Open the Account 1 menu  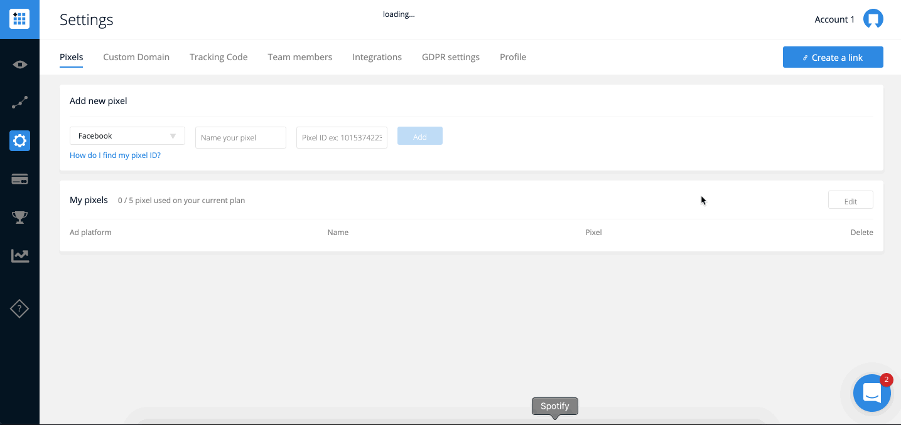pyautogui.click(x=834, y=19)
